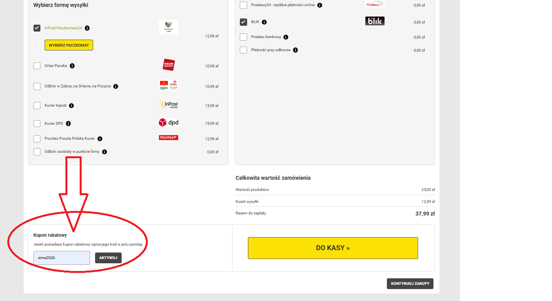552x301 pixels.
Task: Click the Orlen Paczka red logo
Action: point(169,65)
